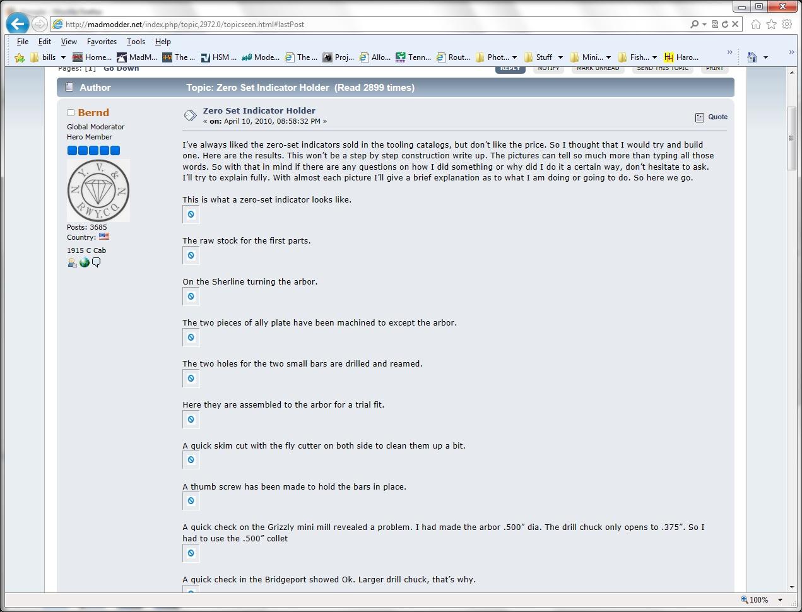
Task: Open the Home... favorites bookmark
Action: point(92,57)
